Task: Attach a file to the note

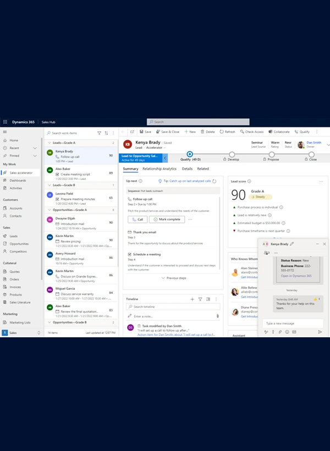Action: coord(217,316)
